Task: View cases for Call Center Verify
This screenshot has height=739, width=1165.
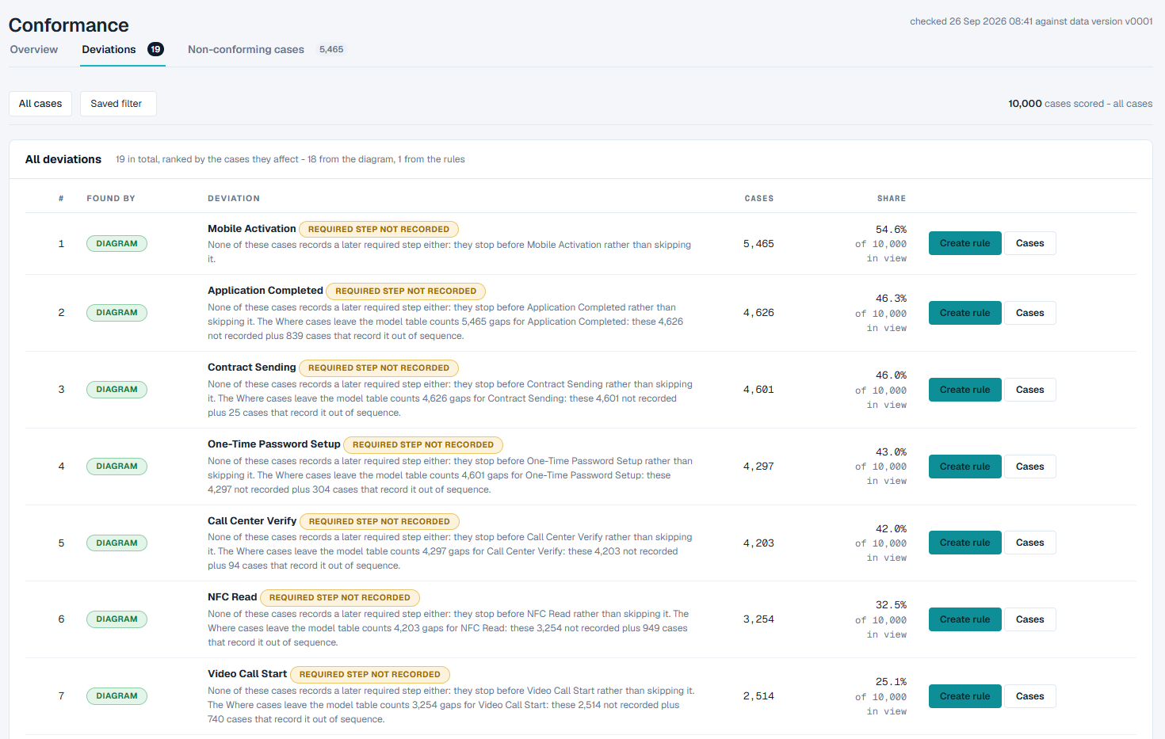Action: click(x=1029, y=543)
